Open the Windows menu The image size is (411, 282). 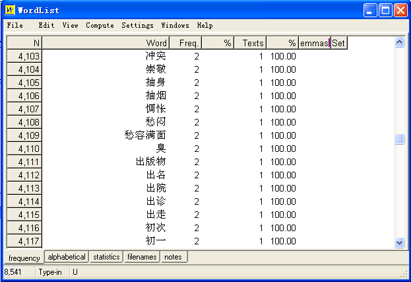coord(175,26)
